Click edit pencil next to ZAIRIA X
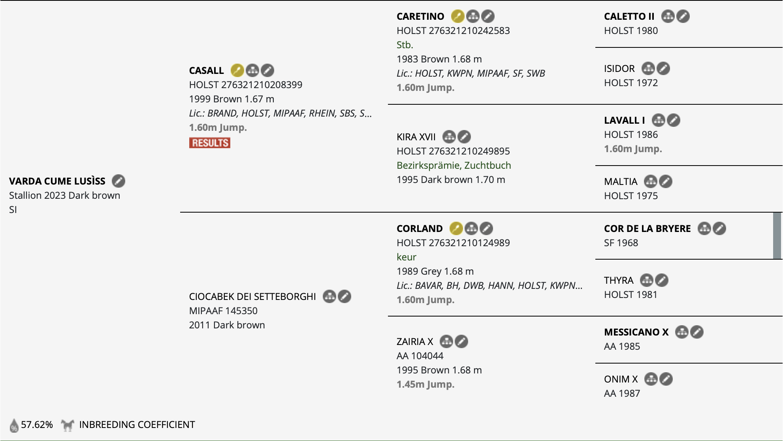Viewport: 783px width, 441px height. pyautogui.click(x=461, y=341)
